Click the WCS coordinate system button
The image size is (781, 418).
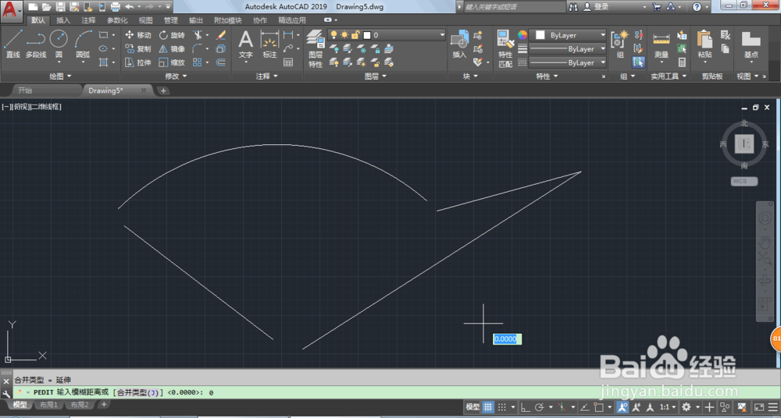click(x=744, y=181)
